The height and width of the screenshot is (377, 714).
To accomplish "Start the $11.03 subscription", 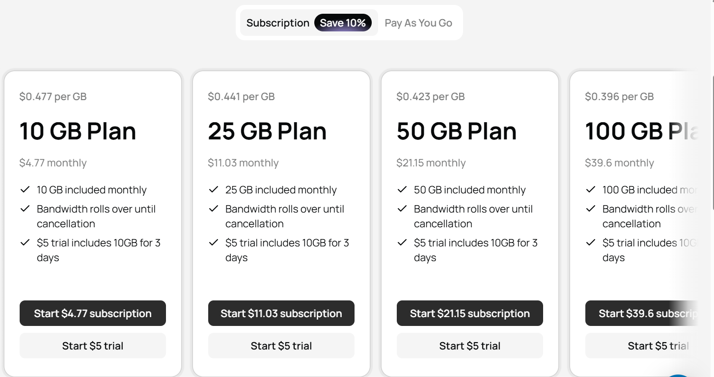I will [x=281, y=313].
